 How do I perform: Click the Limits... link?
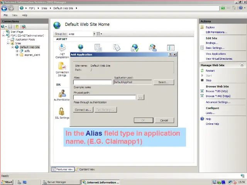tap(210, 113)
